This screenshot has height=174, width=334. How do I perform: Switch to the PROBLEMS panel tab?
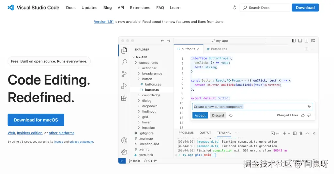186,133
